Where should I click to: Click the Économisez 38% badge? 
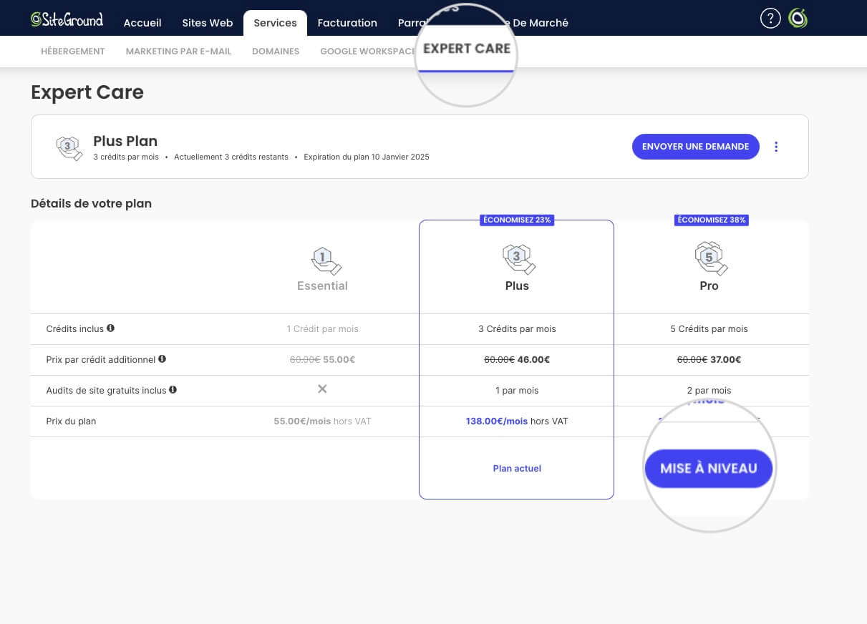point(711,220)
